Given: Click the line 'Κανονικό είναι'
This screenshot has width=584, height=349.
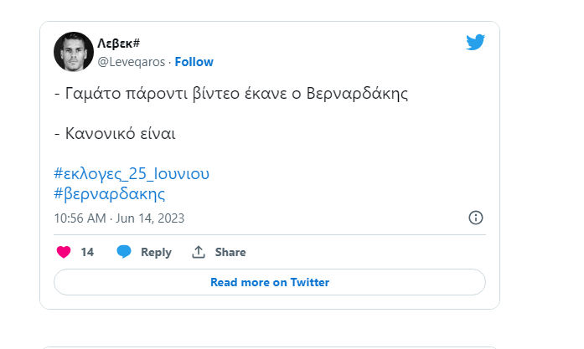Looking at the screenshot, I should pyautogui.click(x=115, y=133).
